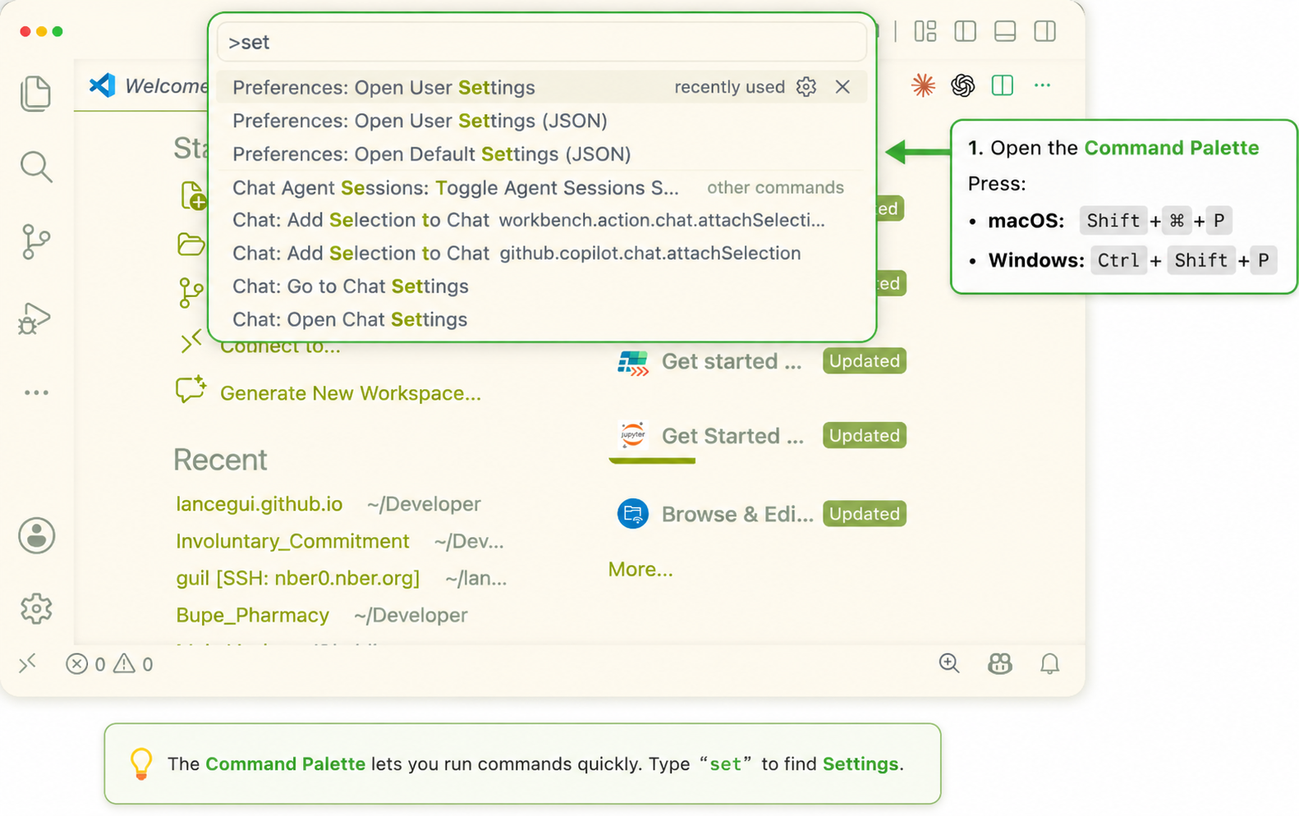
Task: Open recent project Involuntary_Commitment
Action: coord(292,541)
